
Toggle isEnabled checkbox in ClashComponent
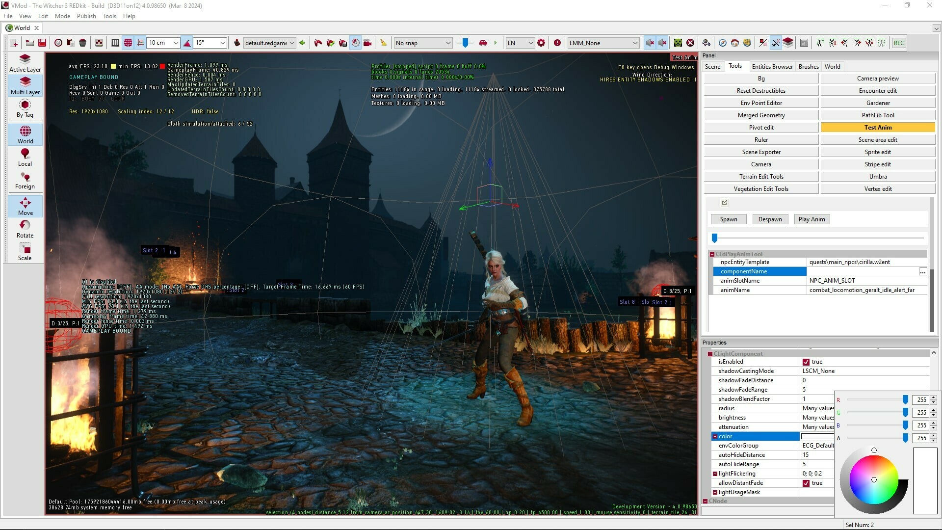(806, 361)
